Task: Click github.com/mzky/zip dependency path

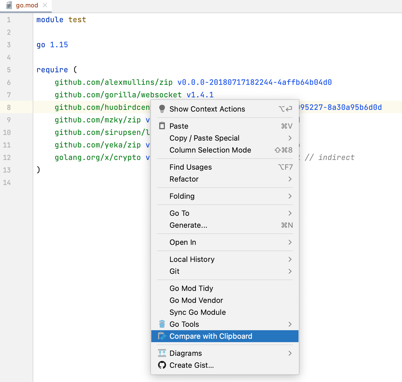Action: 98,120
